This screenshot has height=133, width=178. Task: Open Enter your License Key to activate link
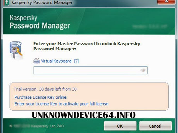click(x=61, y=104)
